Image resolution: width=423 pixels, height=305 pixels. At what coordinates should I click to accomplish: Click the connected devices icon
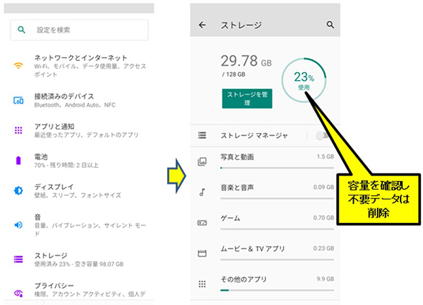[19, 100]
